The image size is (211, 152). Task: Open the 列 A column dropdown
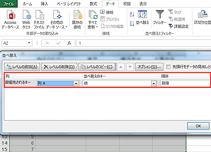[x=76, y=84]
